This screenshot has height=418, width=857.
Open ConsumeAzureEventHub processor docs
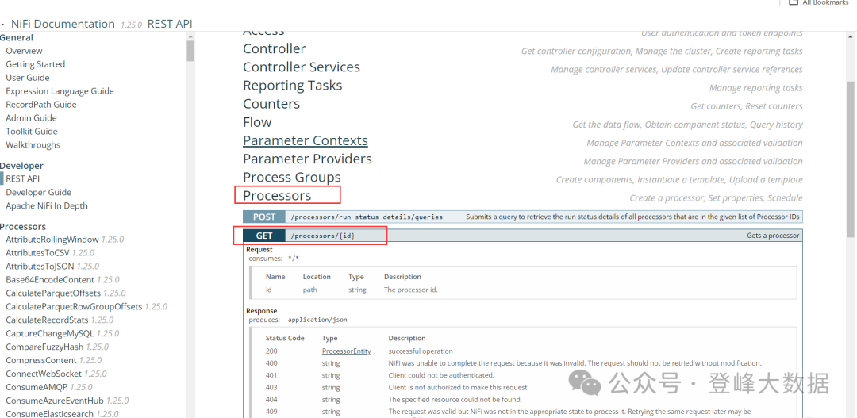(x=55, y=401)
